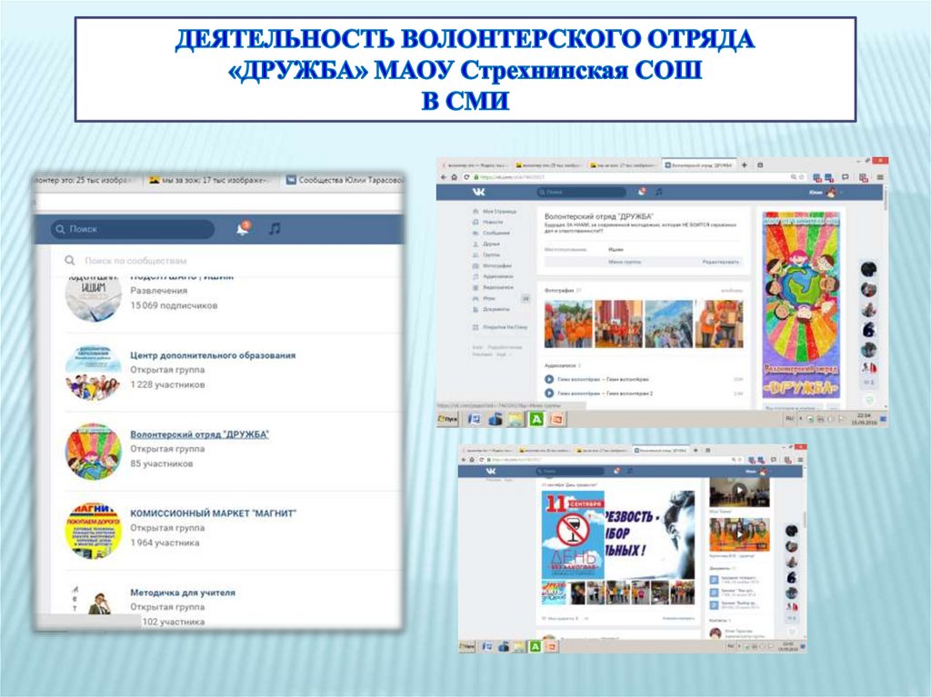
Task: Play first 'Гимн волонтёров' audio track
Action: tap(549, 379)
